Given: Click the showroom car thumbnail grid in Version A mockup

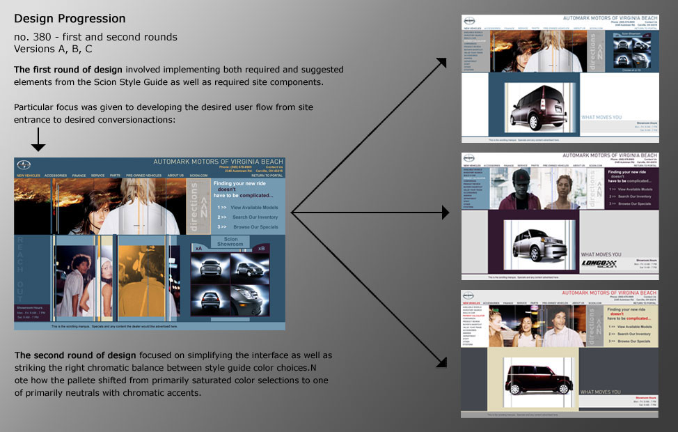Looking at the screenshot, I should pyautogui.click(x=632, y=52).
